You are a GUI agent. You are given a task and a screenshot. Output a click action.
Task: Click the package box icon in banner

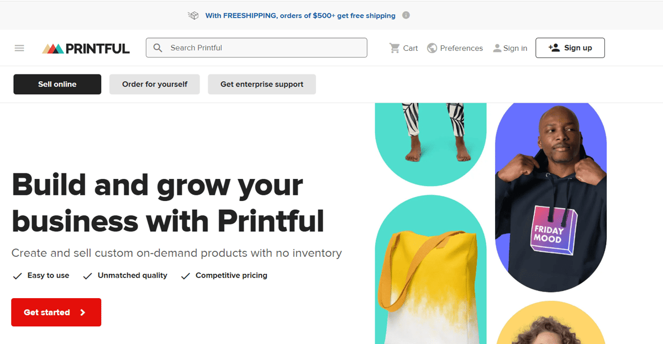click(x=193, y=15)
